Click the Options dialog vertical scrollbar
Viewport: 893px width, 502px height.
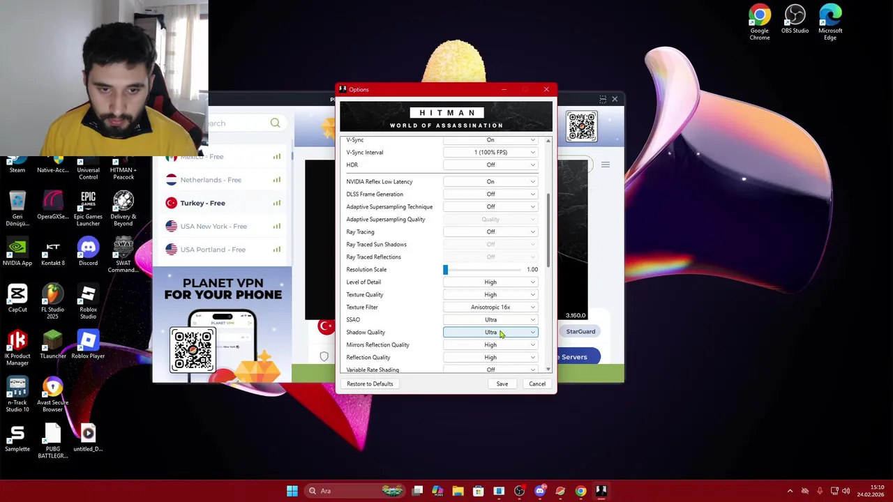click(548, 230)
